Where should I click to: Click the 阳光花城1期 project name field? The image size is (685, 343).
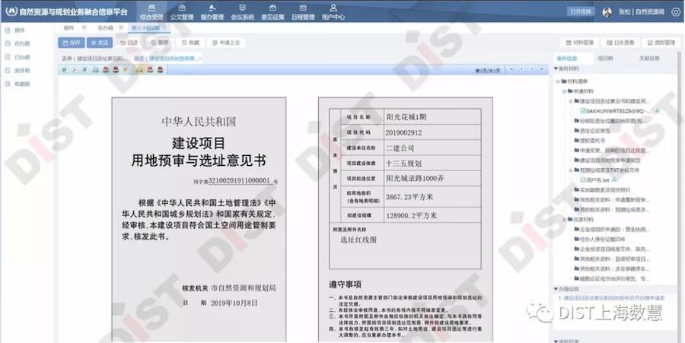pyautogui.click(x=432, y=117)
